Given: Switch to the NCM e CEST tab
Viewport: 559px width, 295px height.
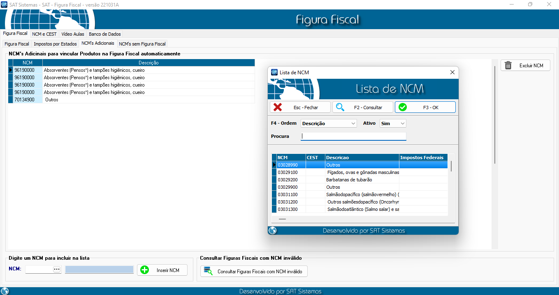Looking at the screenshot, I should pos(44,34).
